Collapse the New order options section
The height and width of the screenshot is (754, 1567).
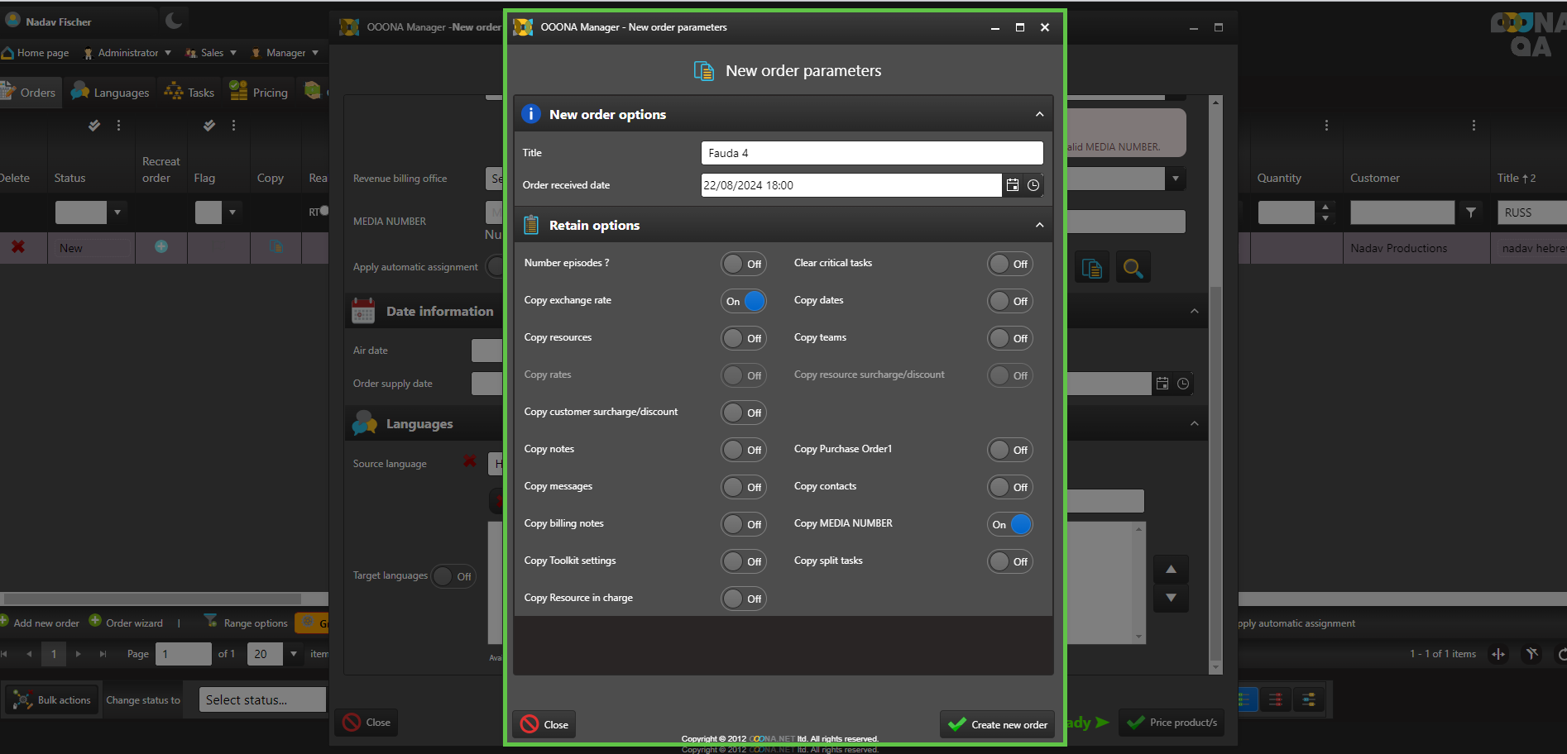pyautogui.click(x=1039, y=114)
